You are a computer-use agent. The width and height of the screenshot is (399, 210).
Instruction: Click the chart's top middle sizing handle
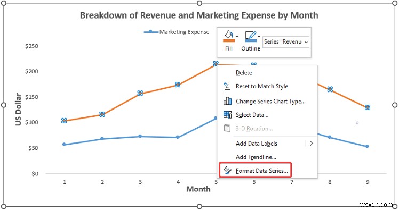[199, 3]
